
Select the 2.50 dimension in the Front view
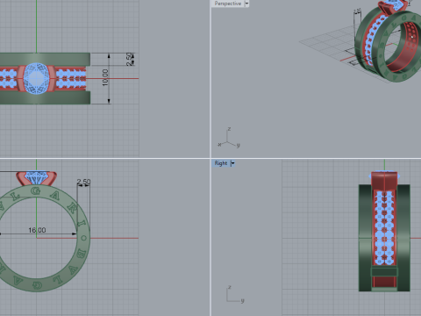coord(83,182)
